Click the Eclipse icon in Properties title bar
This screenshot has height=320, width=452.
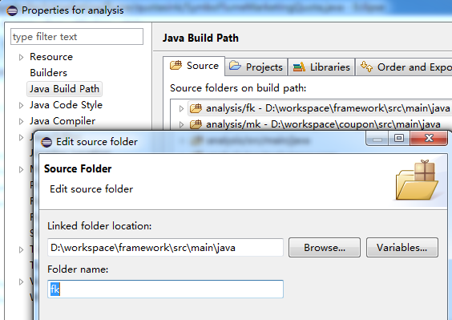pyautogui.click(x=12, y=10)
